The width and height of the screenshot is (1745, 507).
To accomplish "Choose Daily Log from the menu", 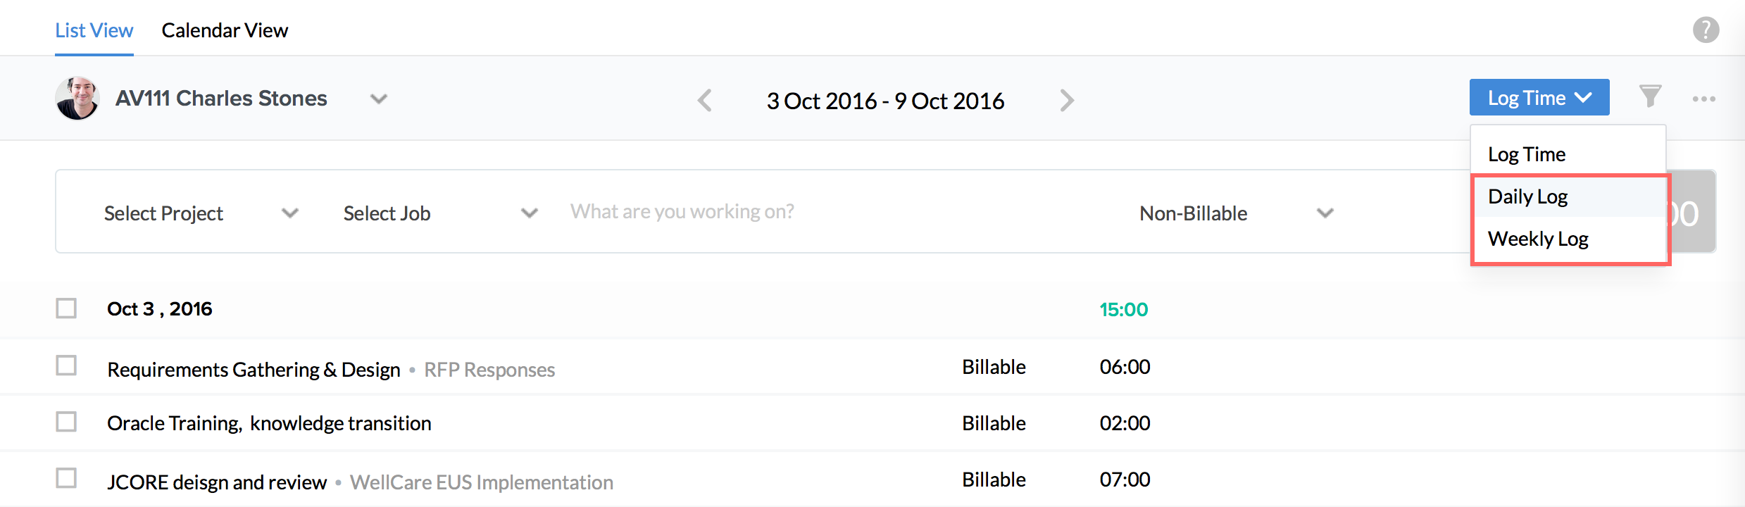I will click(1527, 196).
